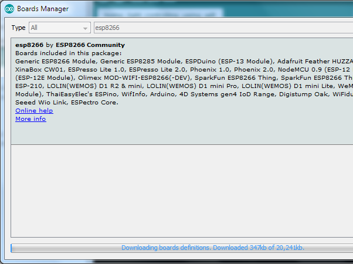Click the line starting with Generic ESP8266 Module
The width and height of the screenshot is (353, 264).
[x=184, y=61]
